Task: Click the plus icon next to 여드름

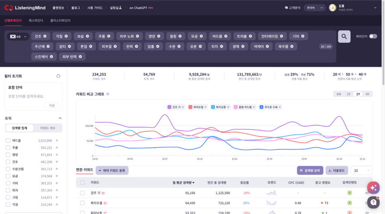Action: click(x=57, y=140)
